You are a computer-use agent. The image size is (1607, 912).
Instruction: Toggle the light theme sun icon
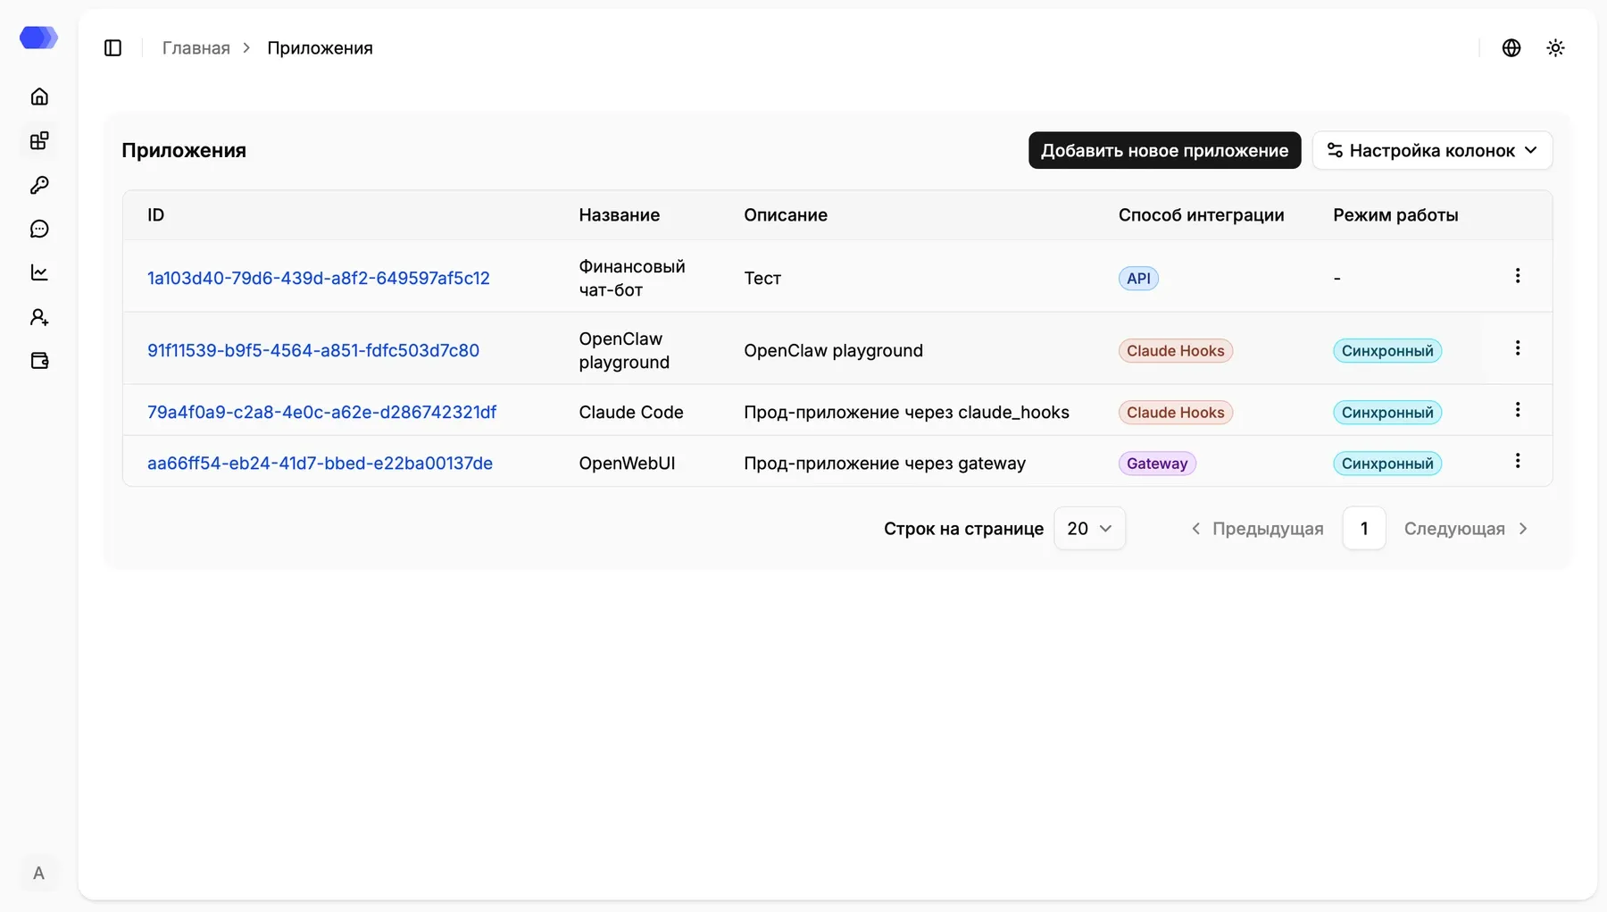point(1555,48)
